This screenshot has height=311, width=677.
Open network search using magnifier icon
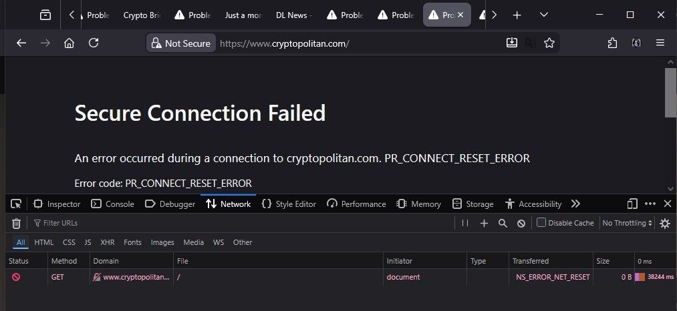(503, 224)
